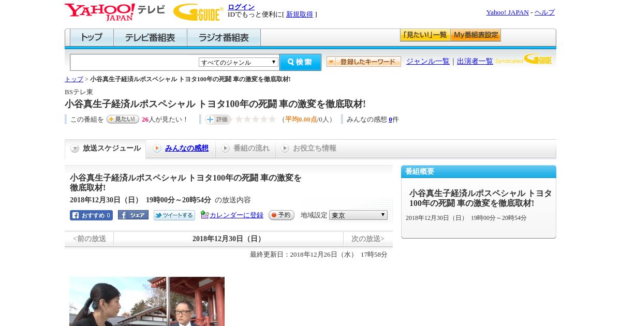Click the ツイートする button
This screenshot has height=326, width=621.
[174, 215]
